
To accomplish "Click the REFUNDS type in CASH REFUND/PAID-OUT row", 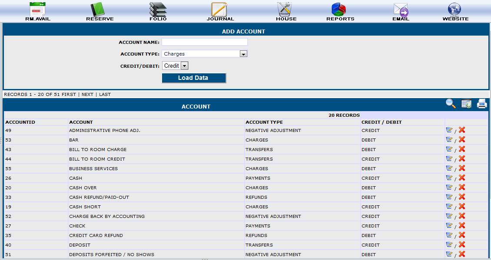I will pos(256,197).
